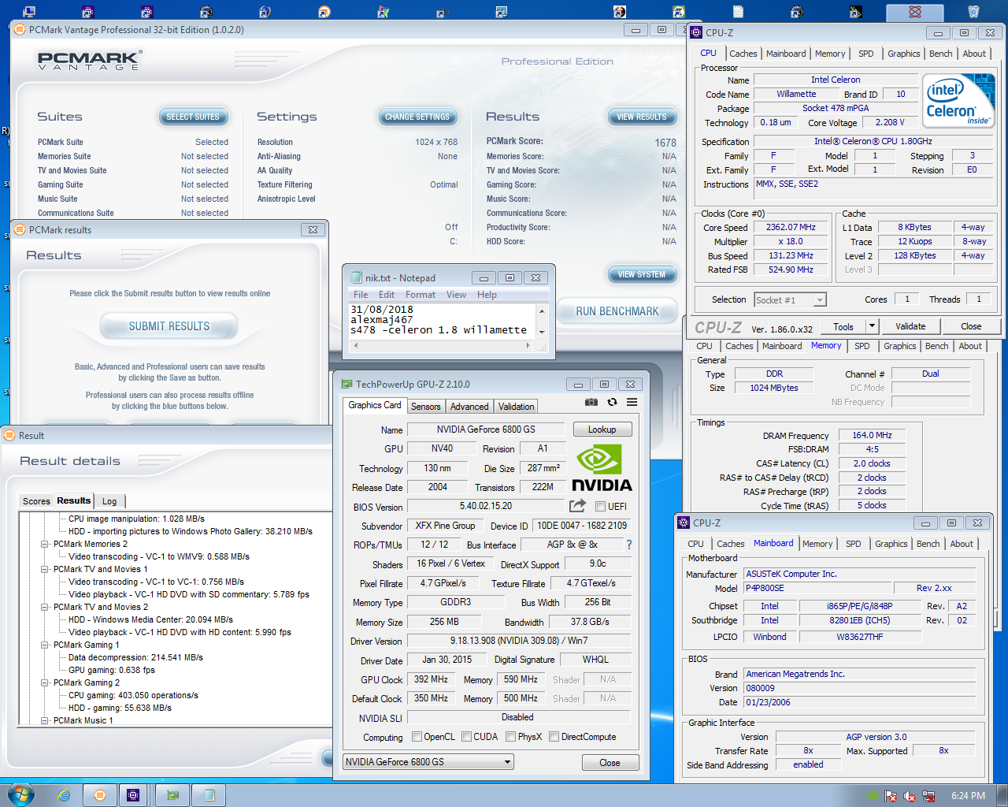Click RUN BENCHMARK button
1008x807 pixels.
click(617, 311)
